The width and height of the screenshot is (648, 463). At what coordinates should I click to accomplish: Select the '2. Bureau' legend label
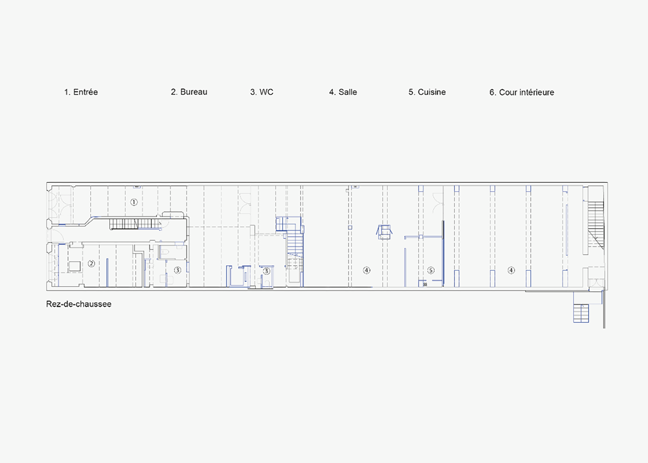(189, 92)
